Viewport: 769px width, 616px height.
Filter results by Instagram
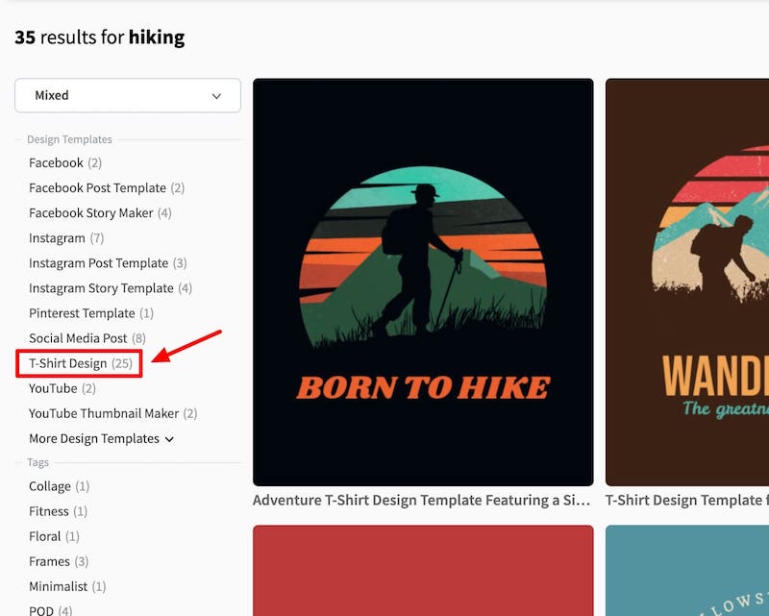tap(57, 238)
